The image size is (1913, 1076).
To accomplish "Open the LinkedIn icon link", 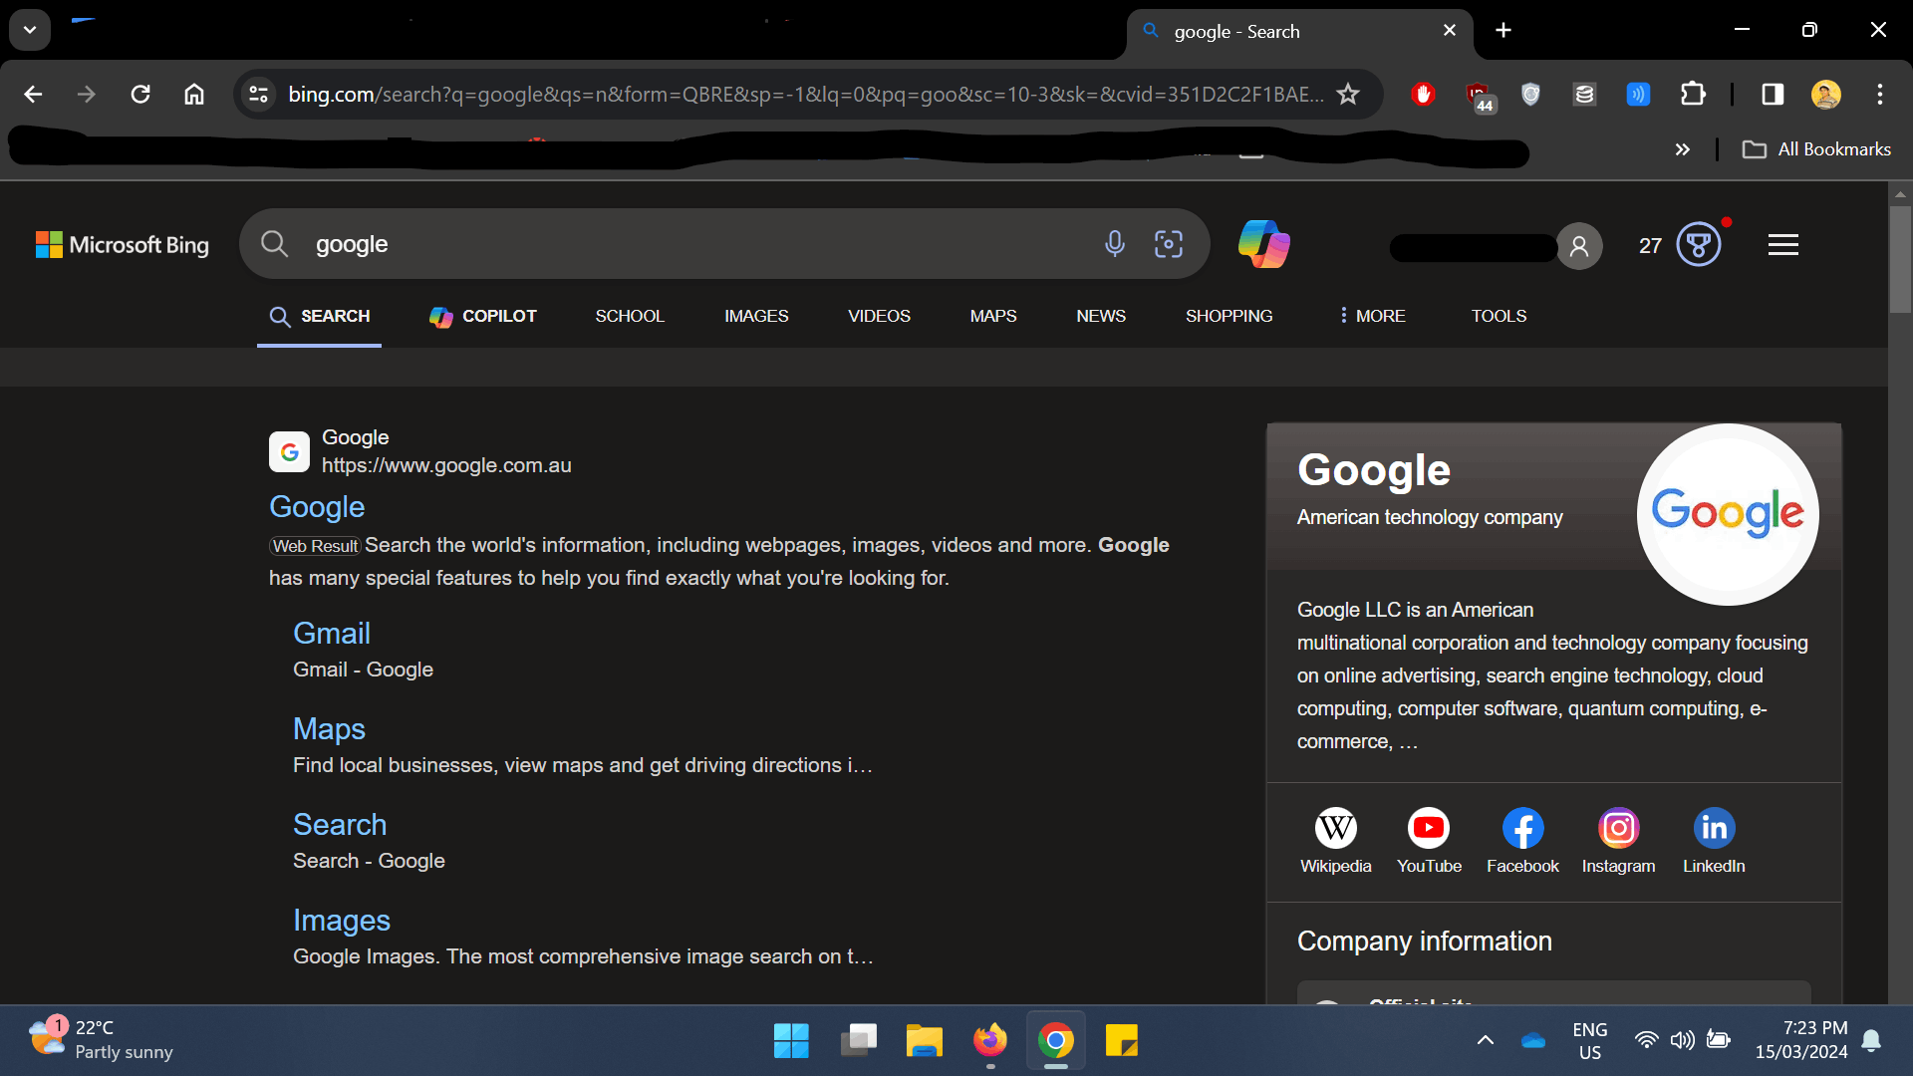I will (1714, 828).
